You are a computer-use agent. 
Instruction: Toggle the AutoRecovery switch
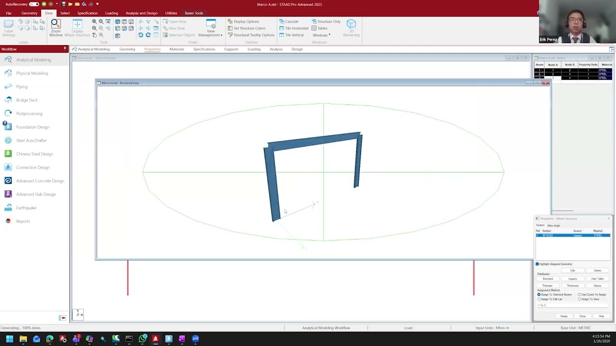pyautogui.click(x=34, y=4)
